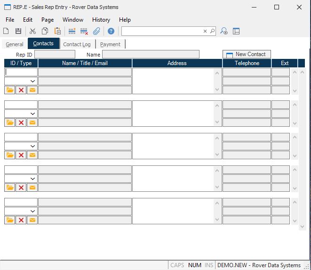
Task: Clear the toolbar search box with X
Action: point(205,31)
